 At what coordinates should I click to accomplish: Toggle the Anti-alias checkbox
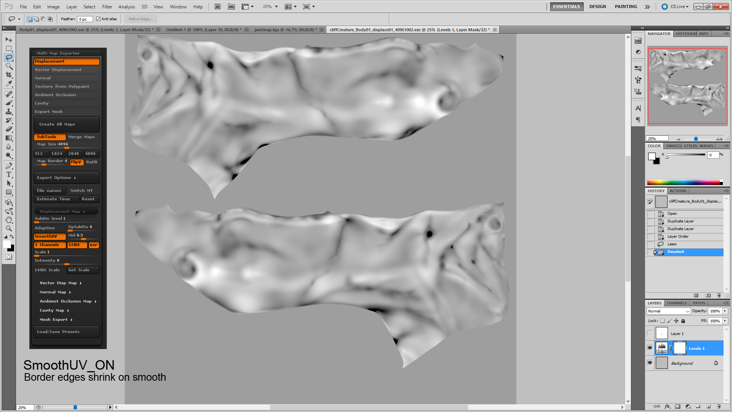click(x=98, y=19)
